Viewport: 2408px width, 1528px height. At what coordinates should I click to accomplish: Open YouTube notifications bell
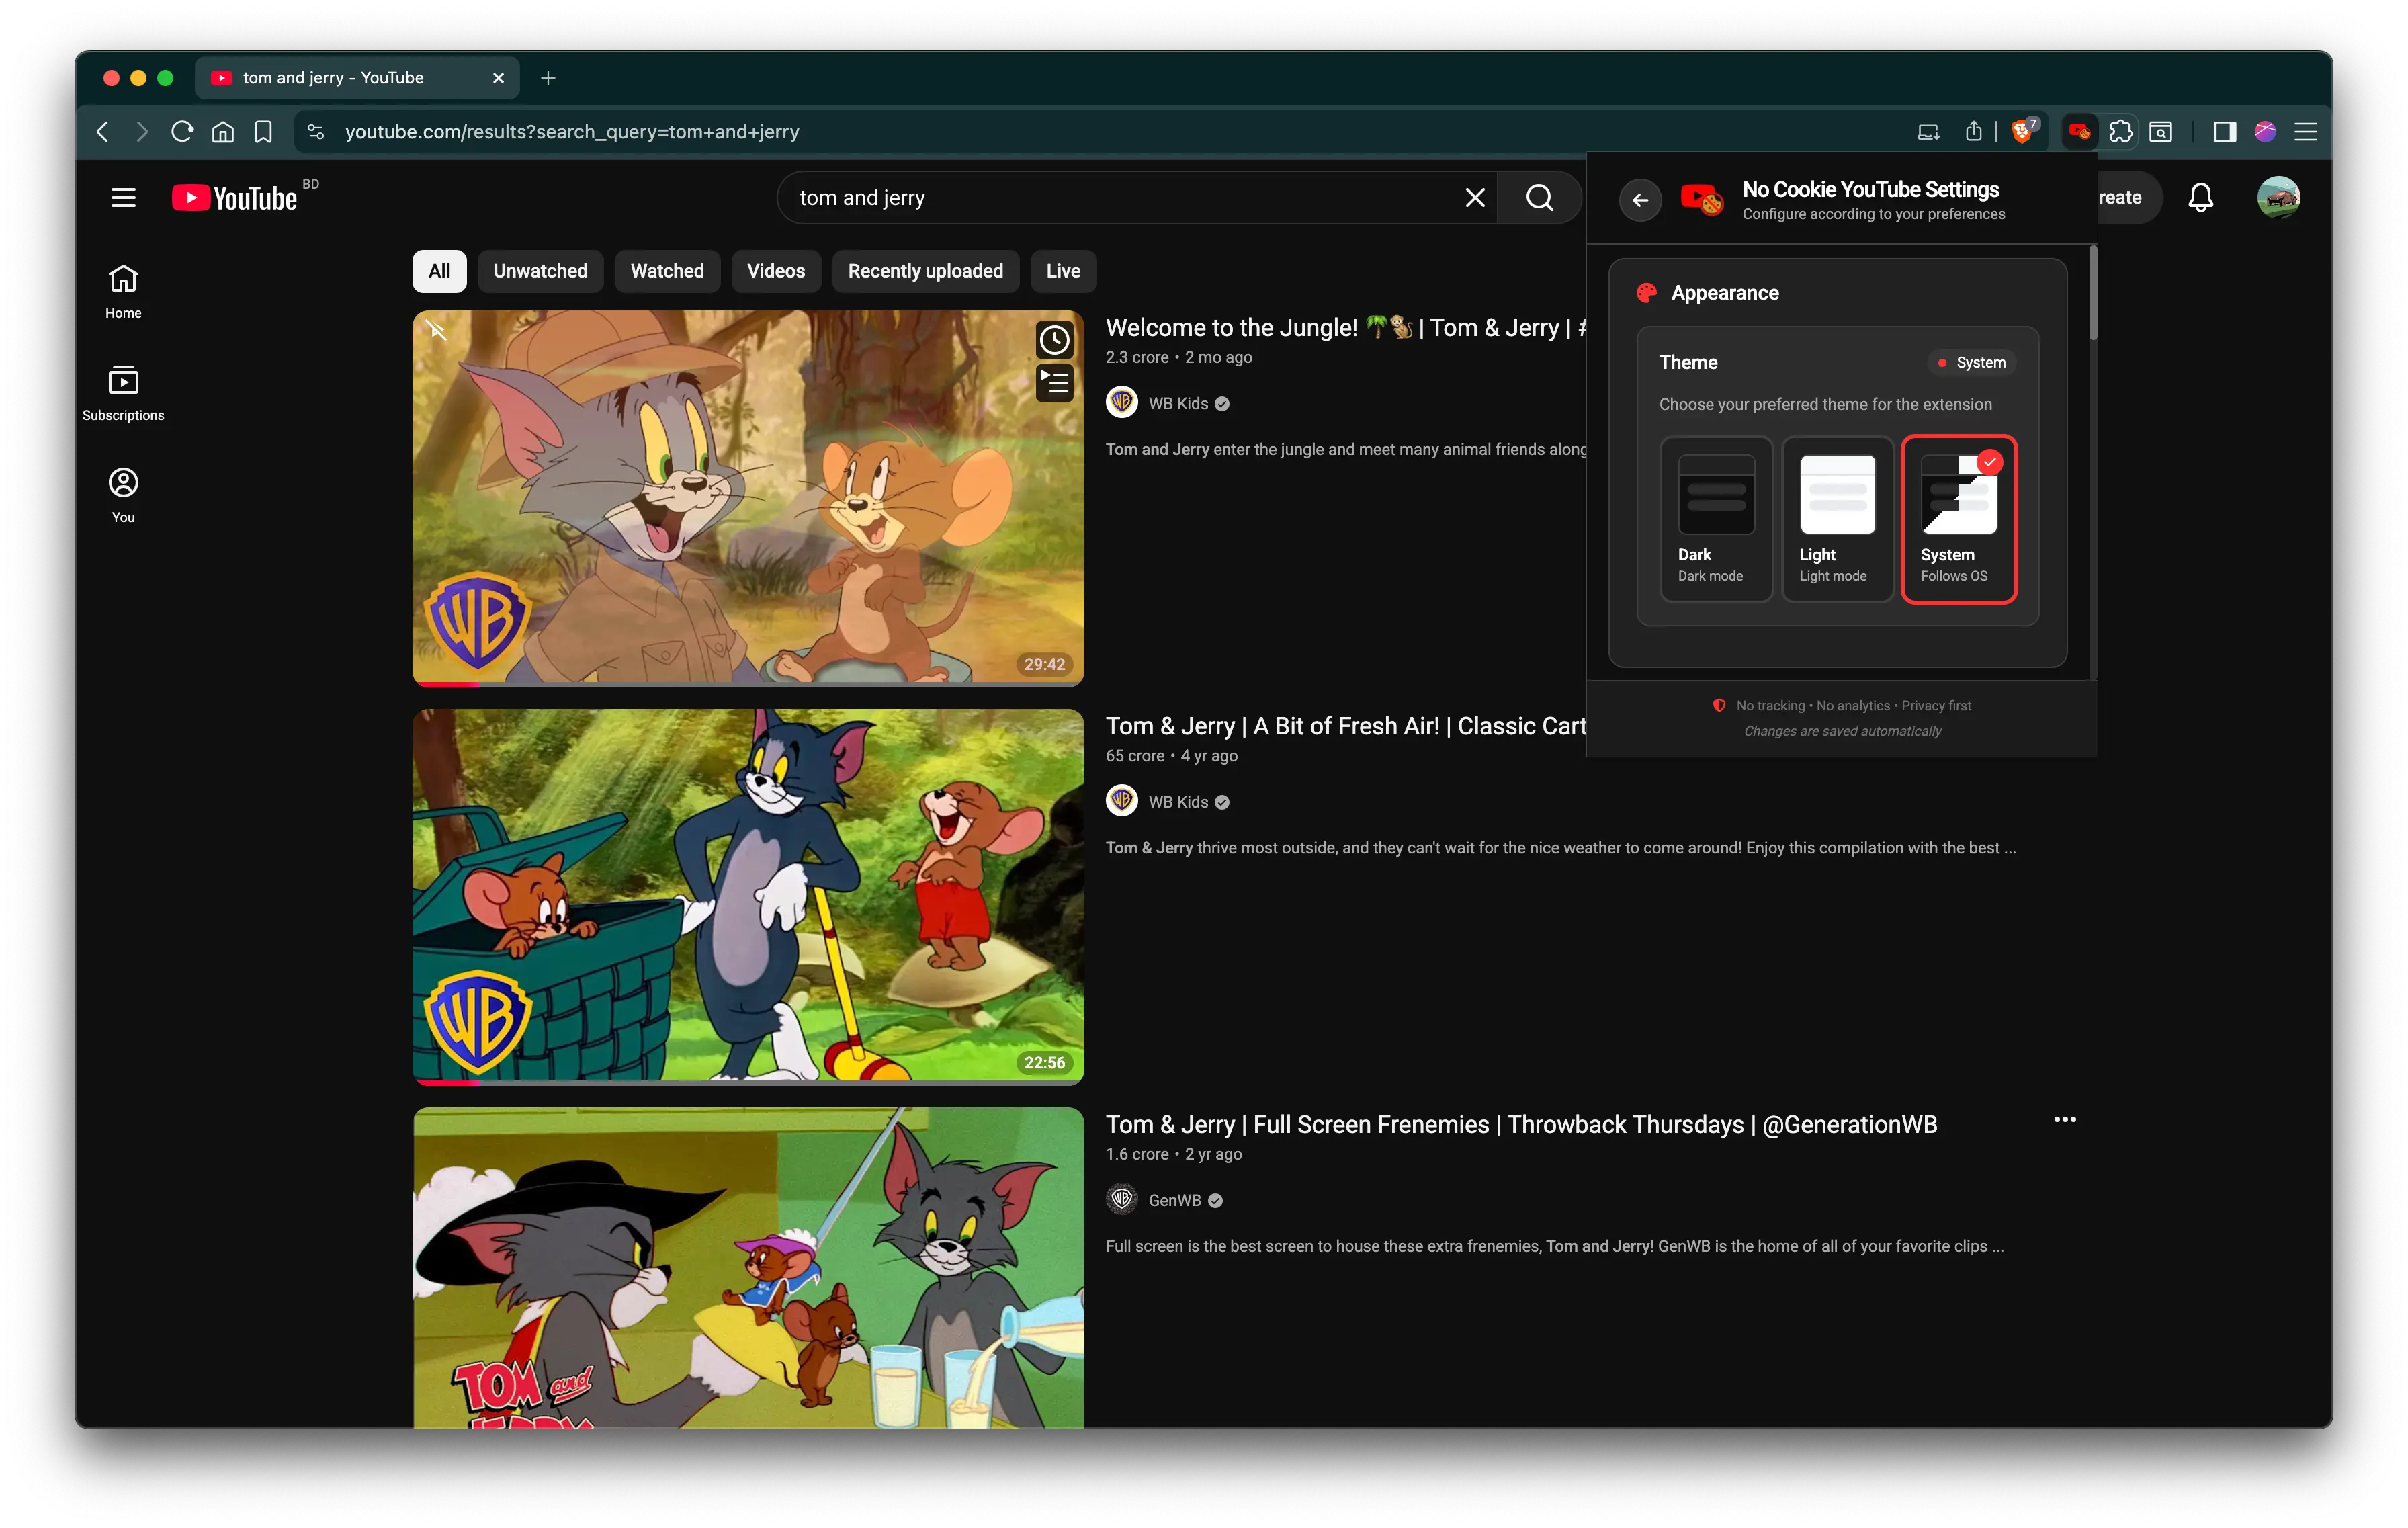pos(2200,197)
